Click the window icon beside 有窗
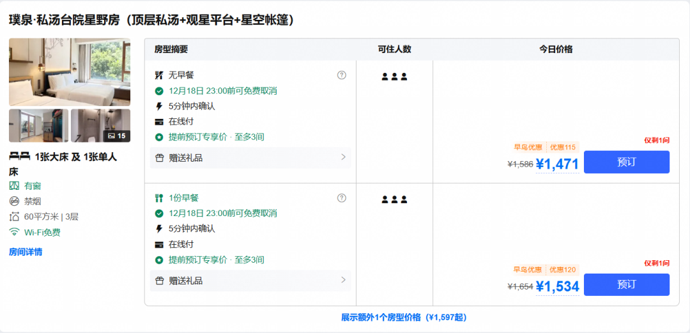The width and height of the screenshot is (690, 333). tap(15, 186)
